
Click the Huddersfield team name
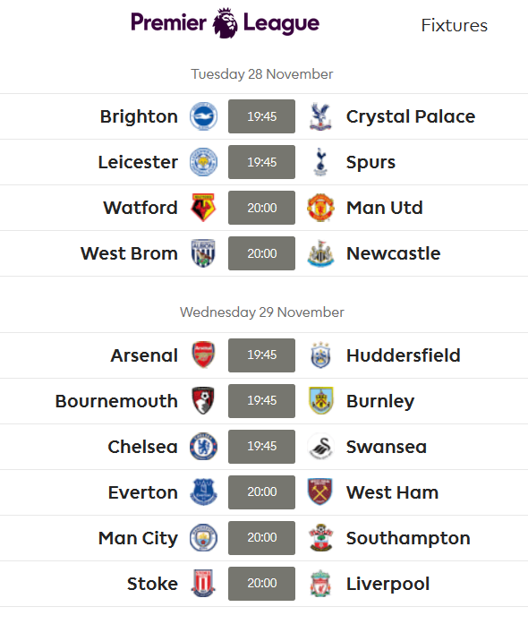(x=403, y=355)
